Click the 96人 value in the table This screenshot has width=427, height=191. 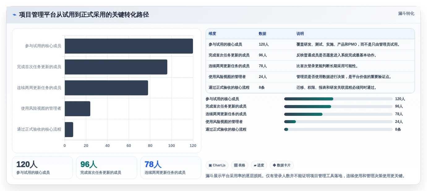pyautogui.click(x=263, y=55)
